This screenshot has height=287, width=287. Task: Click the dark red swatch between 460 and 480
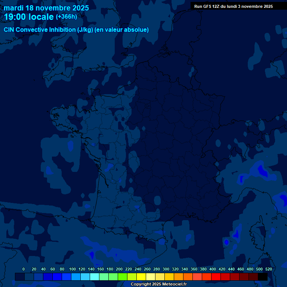(244, 277)
